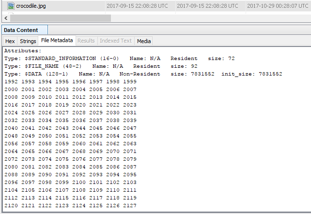The width and height of the screenshot is (311, 214).
Task: Click cluster number 2040
Action: [x=11, y=128]
